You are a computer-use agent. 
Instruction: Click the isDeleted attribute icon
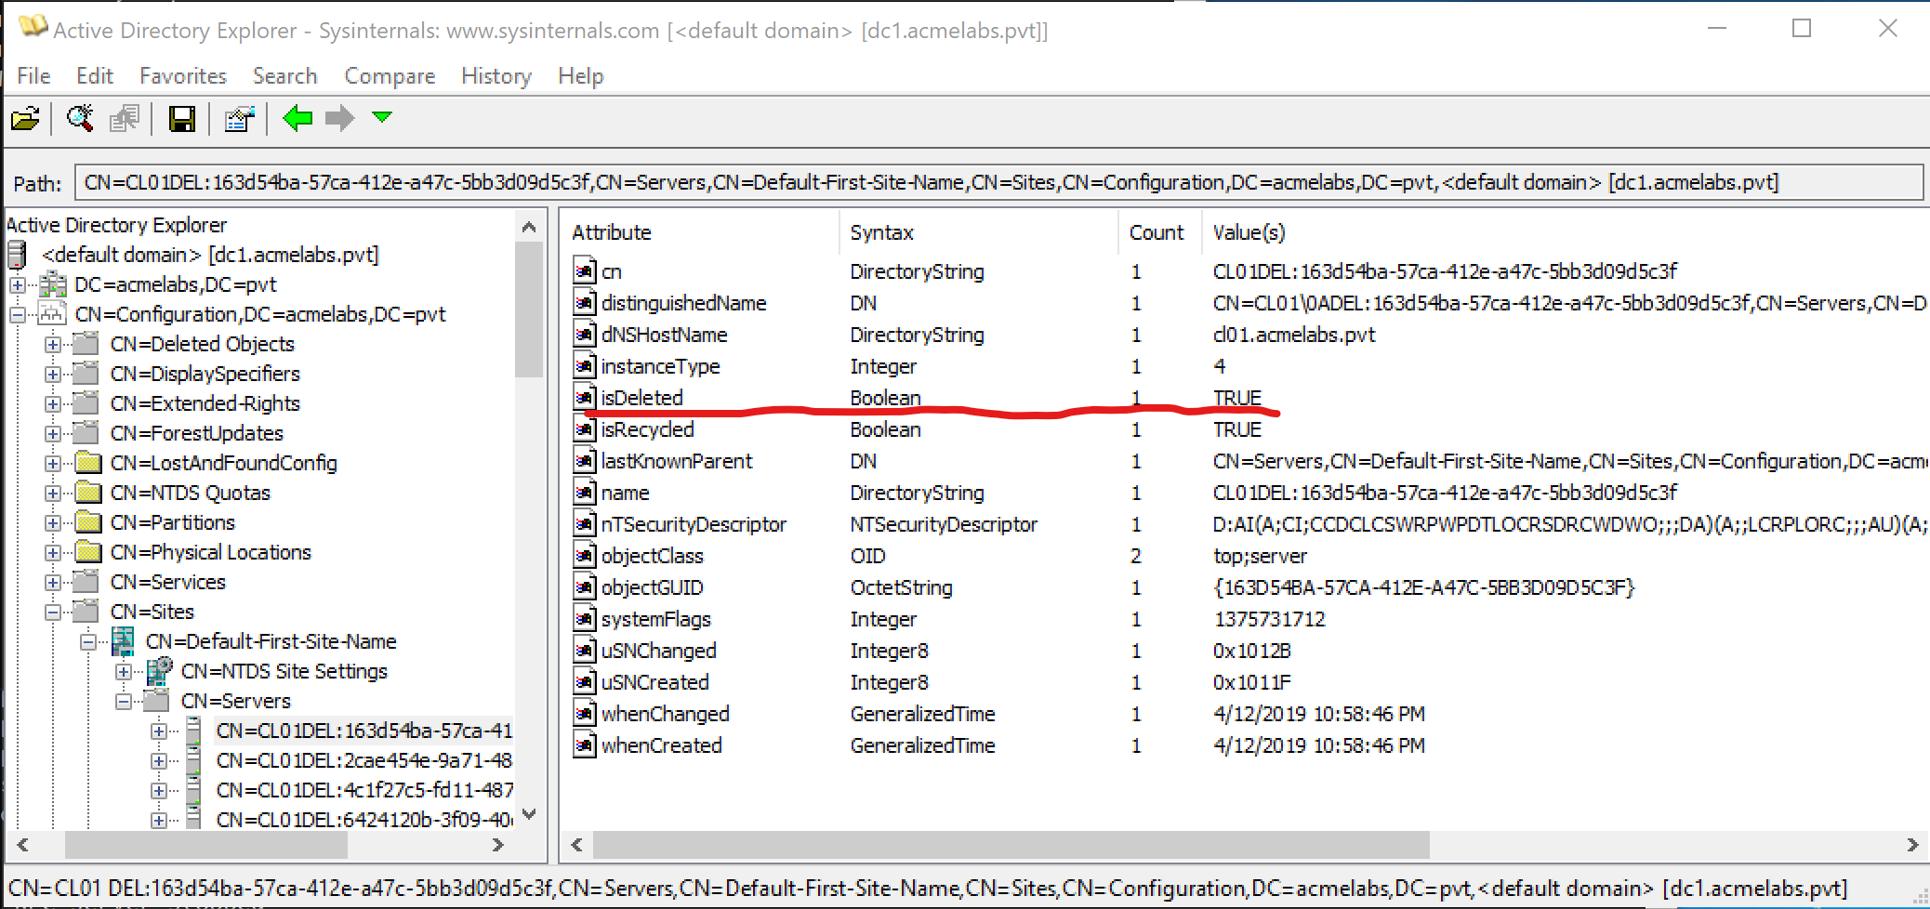[584, 398]
